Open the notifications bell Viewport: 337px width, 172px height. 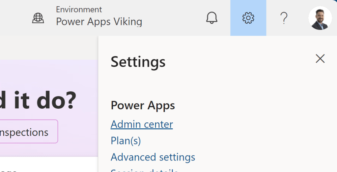(212, 18)
